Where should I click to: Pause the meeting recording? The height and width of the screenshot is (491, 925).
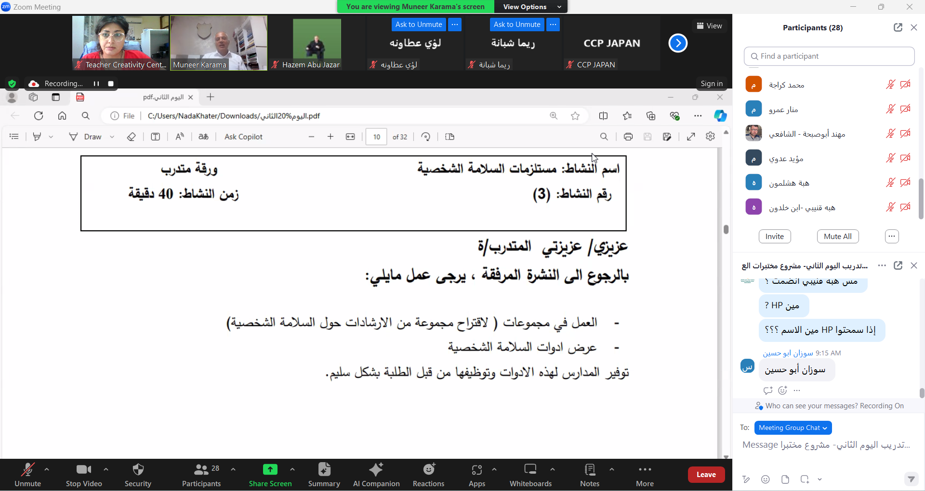[96, 84]
